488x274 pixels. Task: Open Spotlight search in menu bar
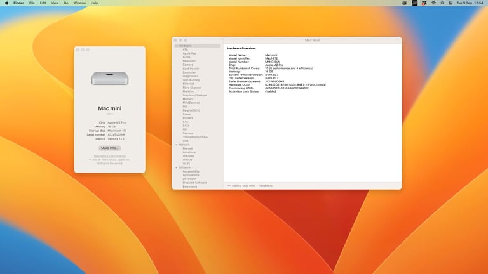(x=442, y=3)
